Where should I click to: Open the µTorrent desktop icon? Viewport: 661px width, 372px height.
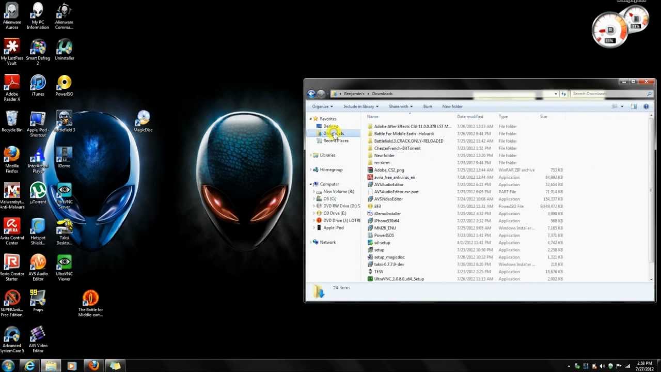pyautogui.click(x=38, y=193)
